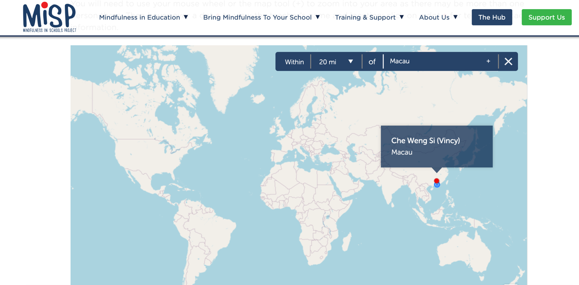Open the 20 mi distance dropdown
Image resolution: width=579 pixels, height=285 pixels.
pos(336,62)
